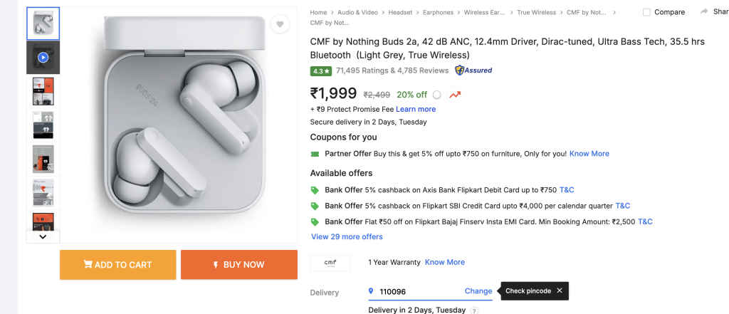
Task: Play the product video thumbnail
Action: [x=43, y=57]
